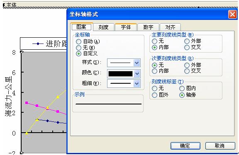Select 自动(A) axis option
This screenshot has width=239, height=155.
click(79, 41)
